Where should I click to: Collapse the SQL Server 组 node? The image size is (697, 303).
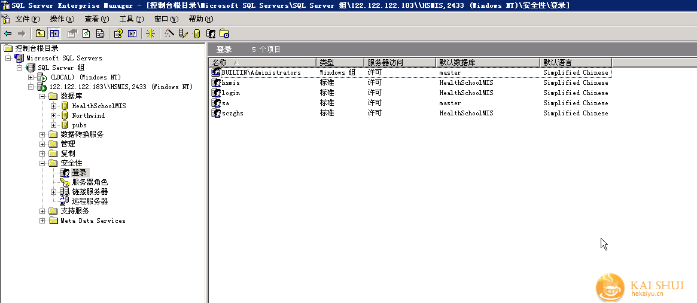(20, 68)
